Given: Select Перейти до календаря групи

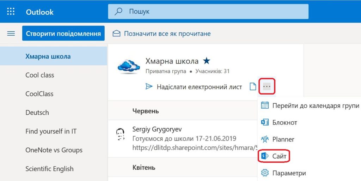Looking at the screenshot, I should (x=309, y=105).
